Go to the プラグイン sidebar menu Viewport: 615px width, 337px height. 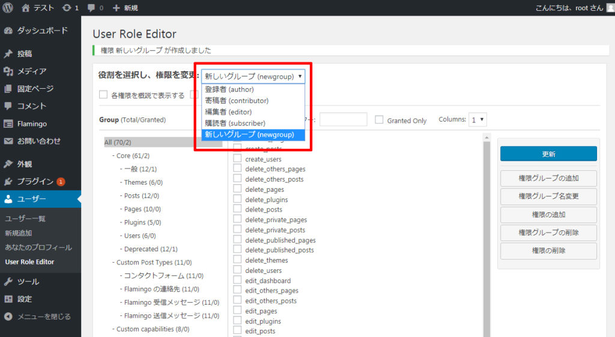pos(35,181)
